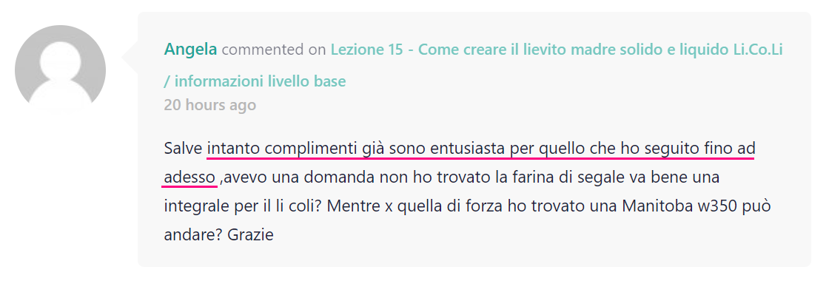The width and height of the screenshot is (829, 281).
Task: Click the speech bubble pointer beside the avatar
Action: tap(130, 55)
